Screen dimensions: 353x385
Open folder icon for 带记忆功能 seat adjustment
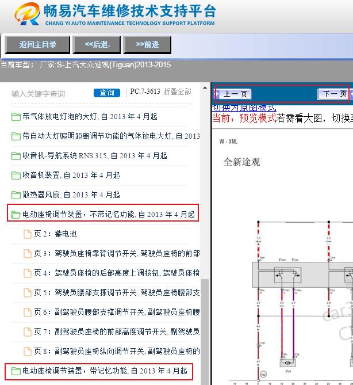coord(16,371)
